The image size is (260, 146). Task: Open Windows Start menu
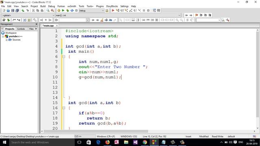[4, 142]
